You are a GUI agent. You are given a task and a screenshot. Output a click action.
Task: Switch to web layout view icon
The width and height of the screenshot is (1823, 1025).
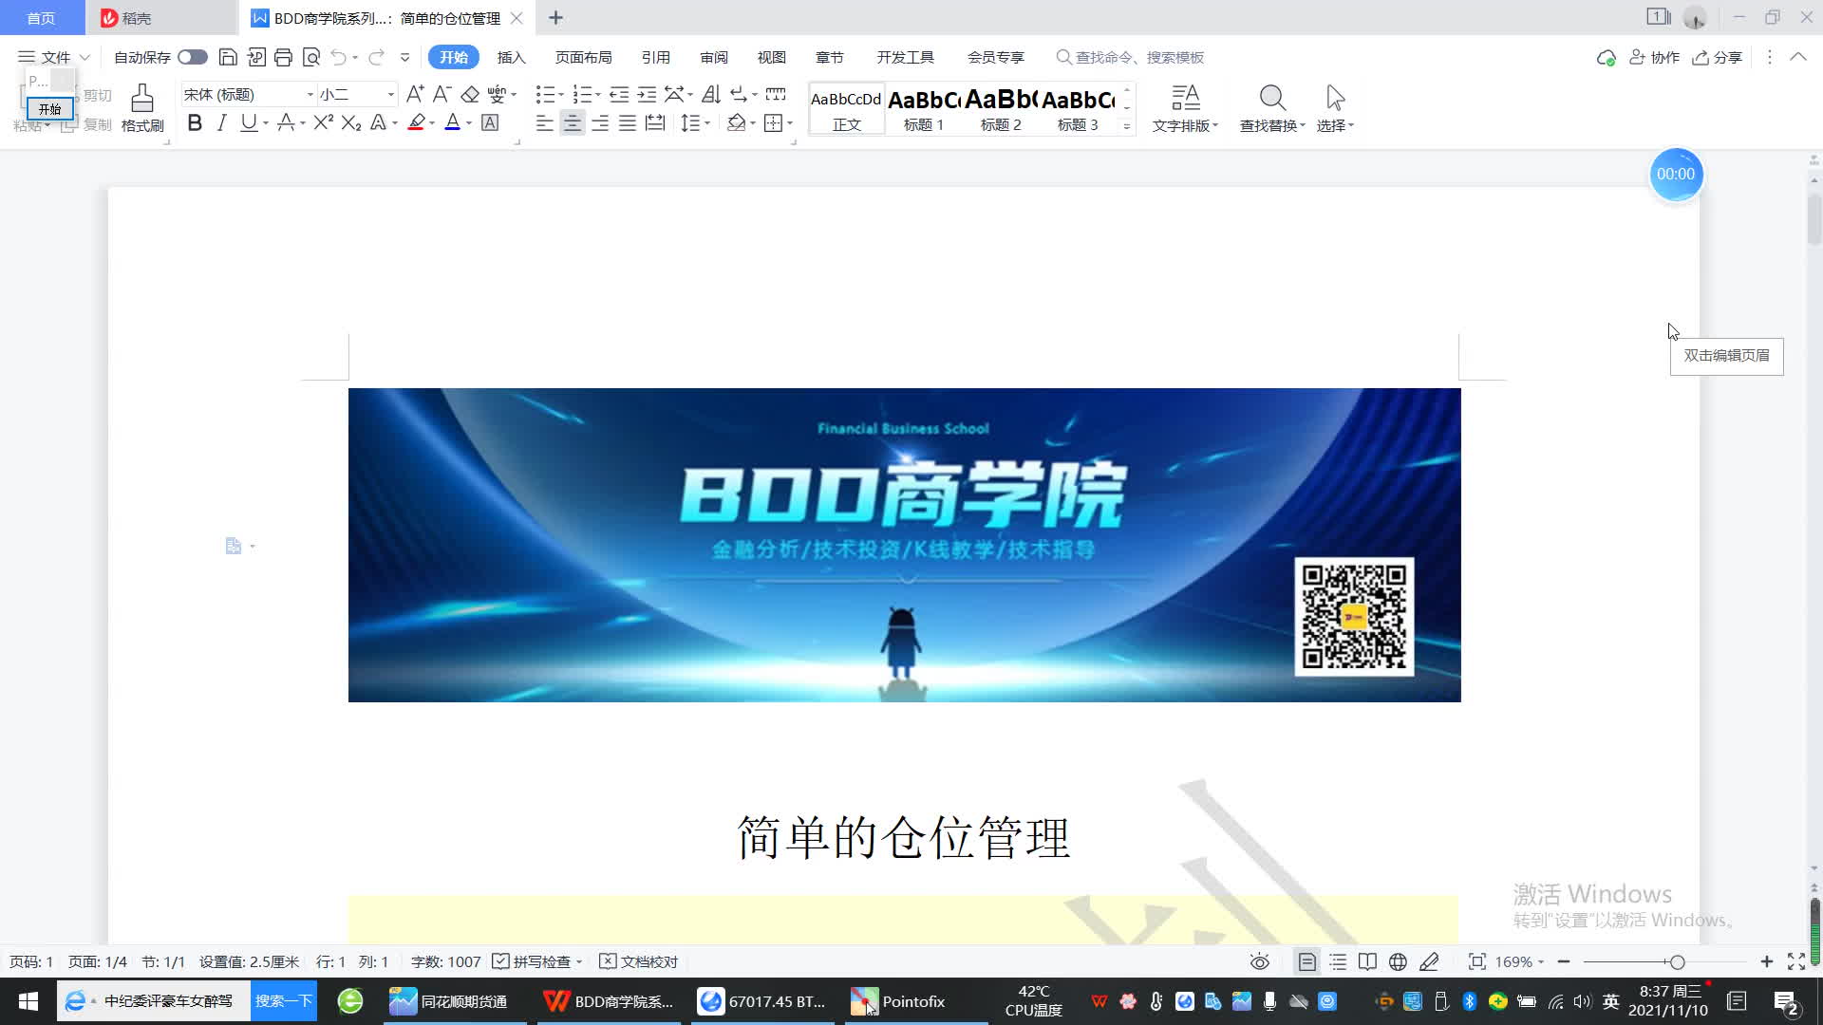click(1398, 961)
